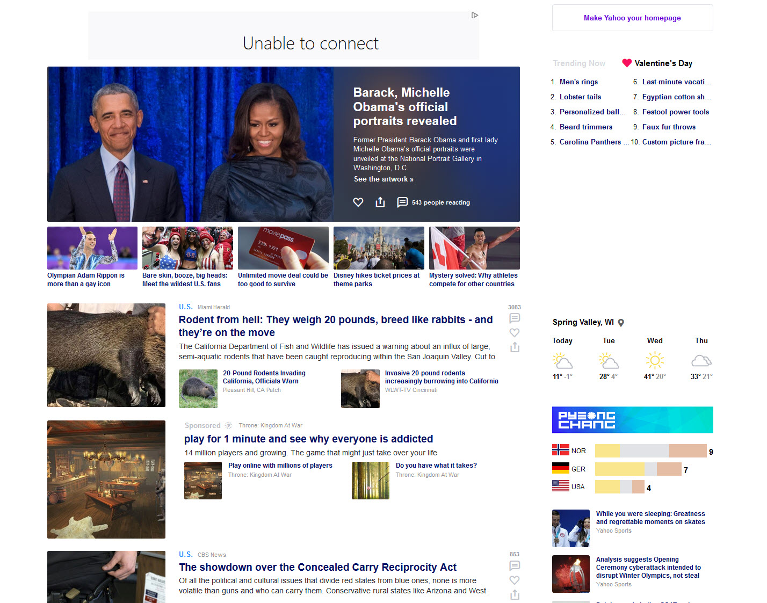Click the location pin next to Spring Valley, WI
This screenshot has height=603, width=767.
621,323
